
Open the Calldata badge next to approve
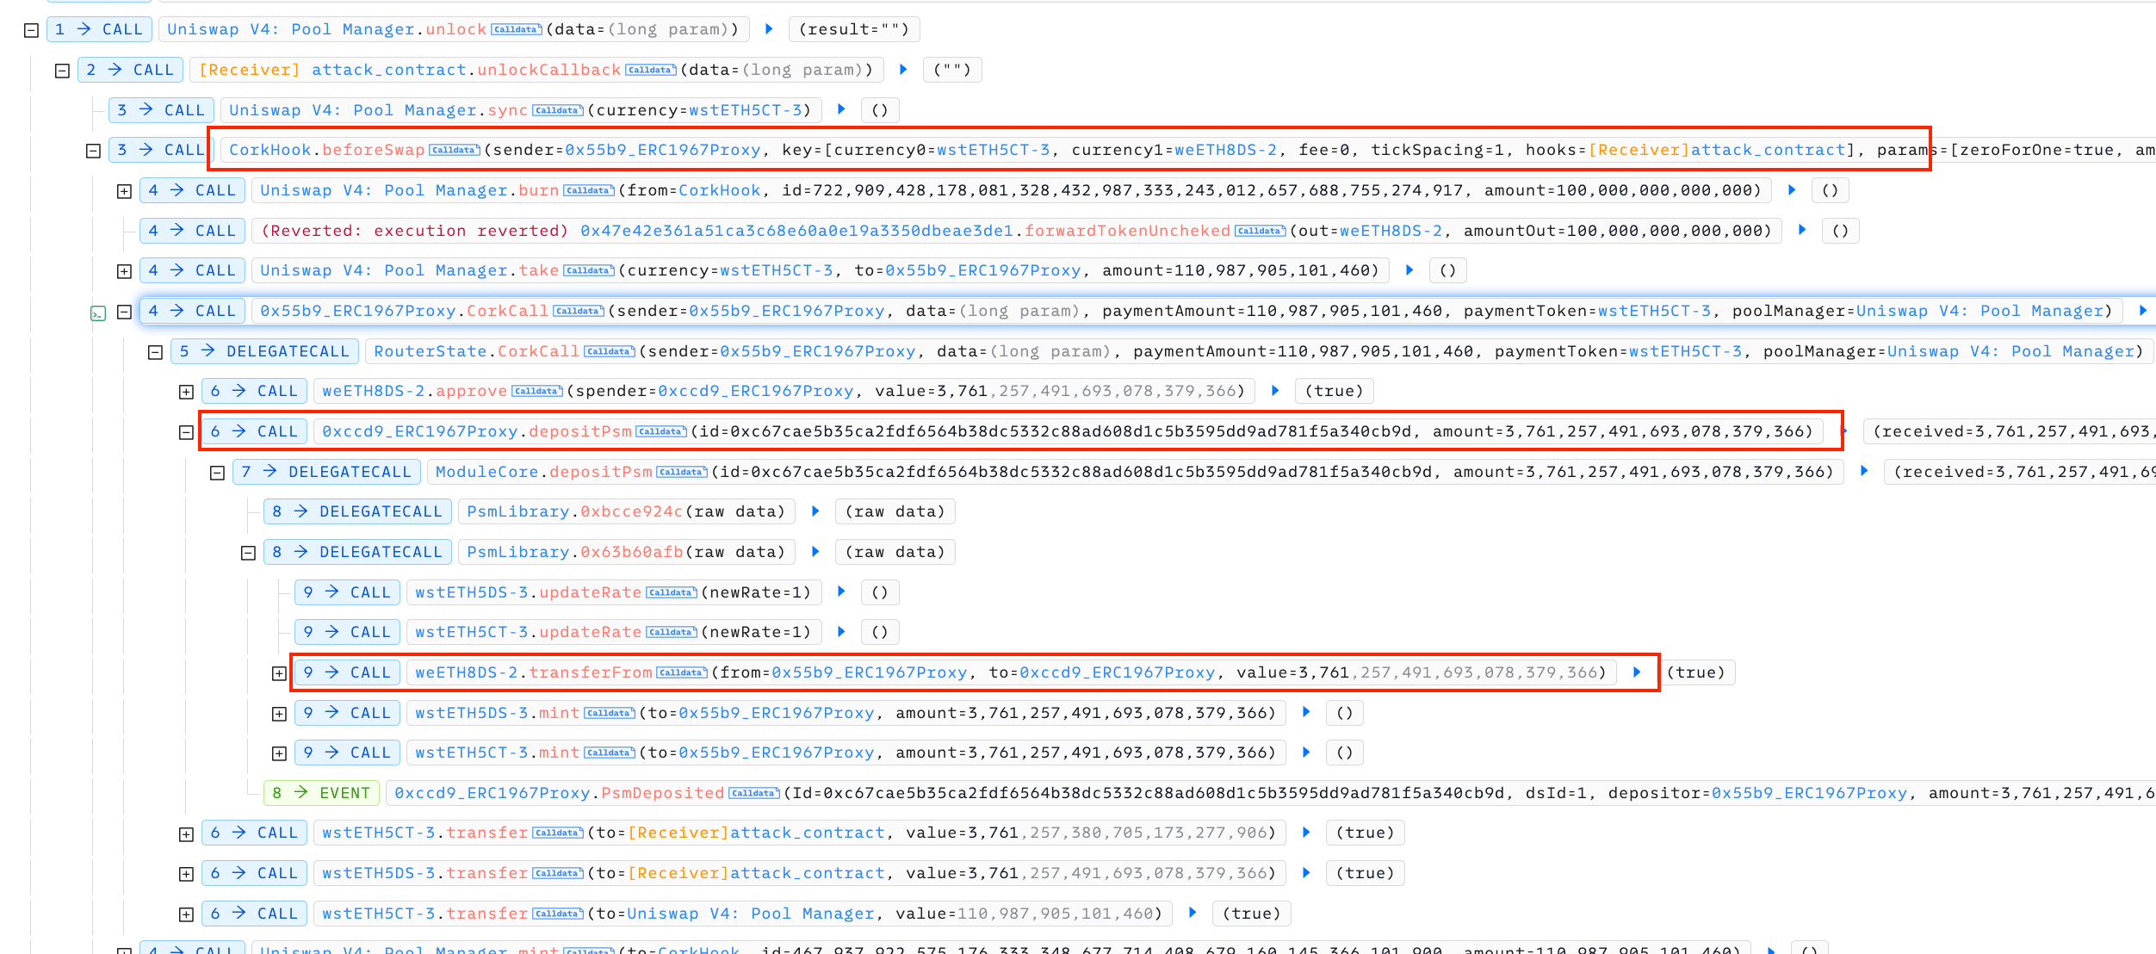point(537,392)
